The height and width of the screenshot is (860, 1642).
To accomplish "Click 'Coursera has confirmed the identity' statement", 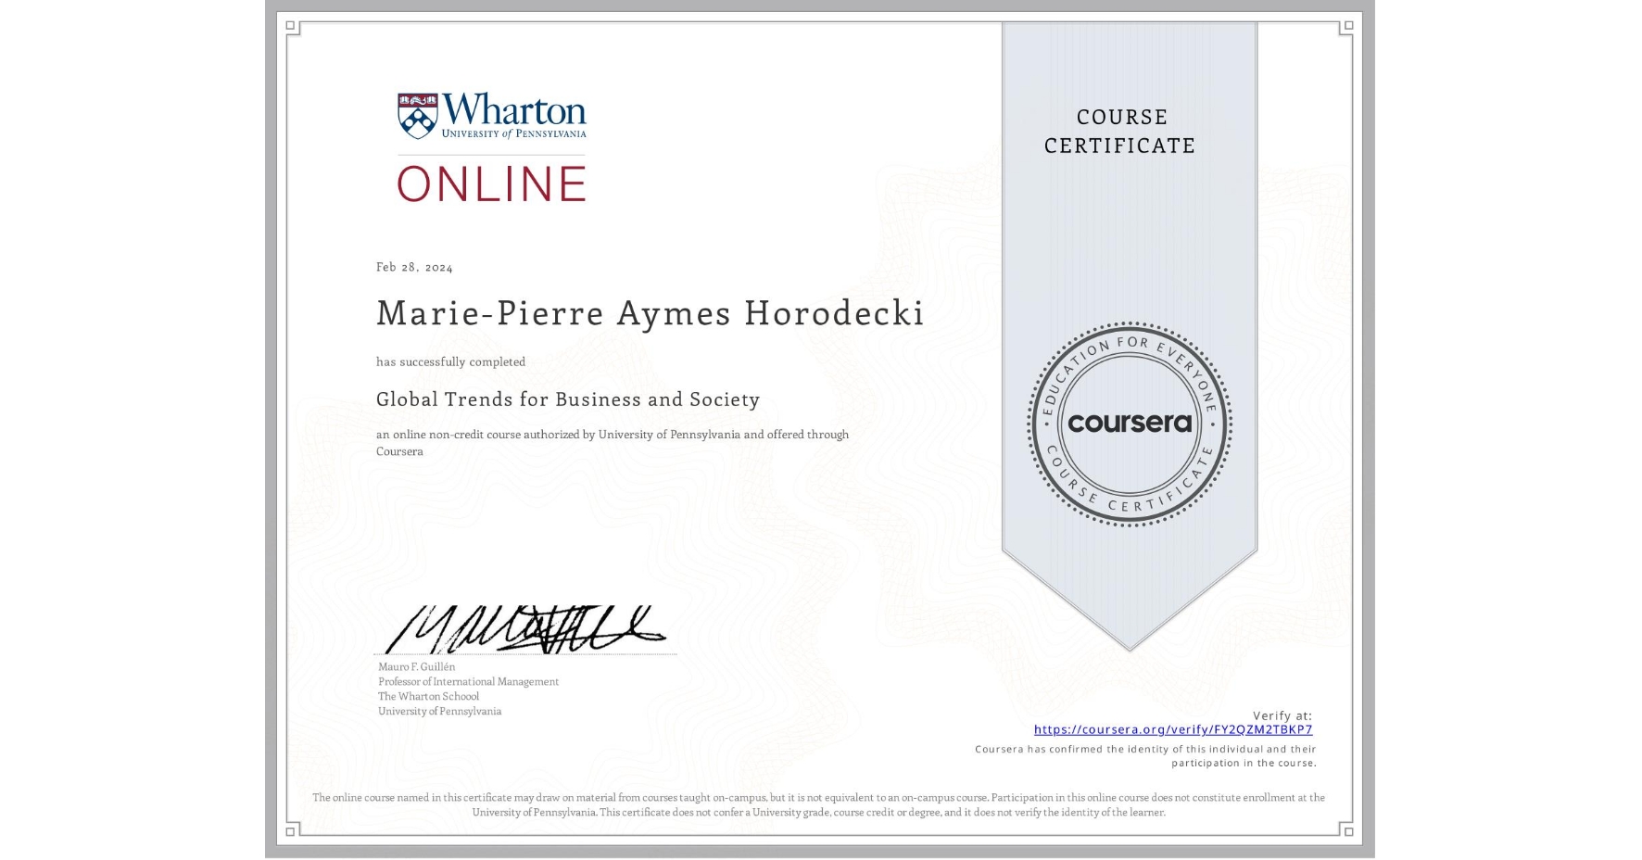I will tap(1145, 756).
